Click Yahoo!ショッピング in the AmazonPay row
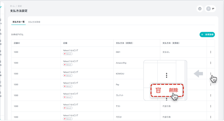 click(71, 61)
